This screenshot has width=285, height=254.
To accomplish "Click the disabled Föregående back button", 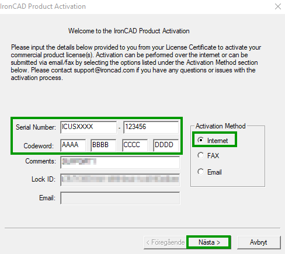I will point(165,242).
